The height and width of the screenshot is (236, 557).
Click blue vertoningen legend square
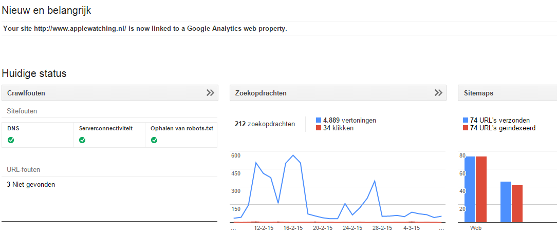click(318, 120)
